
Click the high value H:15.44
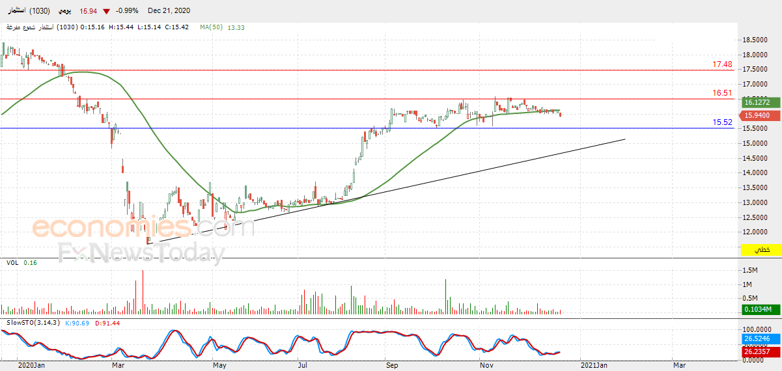coord(121,27)
